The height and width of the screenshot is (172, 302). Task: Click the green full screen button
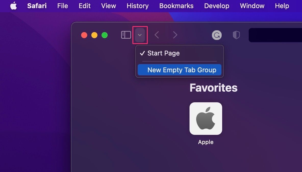click(105, 35)
